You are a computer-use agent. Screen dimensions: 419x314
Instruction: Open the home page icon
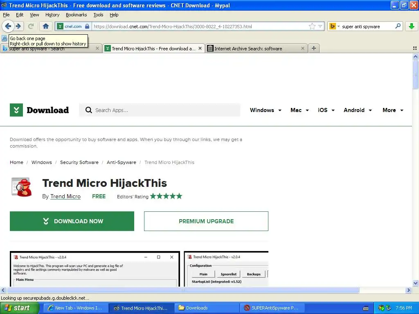pyautogui.click(x=46, y=26)
